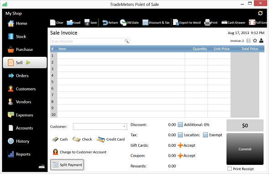Accept a gift card

(x=186, y=145)
